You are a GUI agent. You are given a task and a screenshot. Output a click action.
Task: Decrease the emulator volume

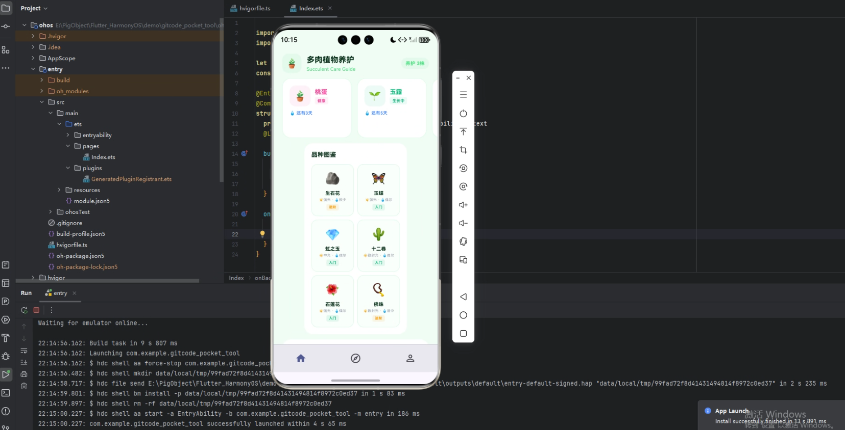[463, 223]
